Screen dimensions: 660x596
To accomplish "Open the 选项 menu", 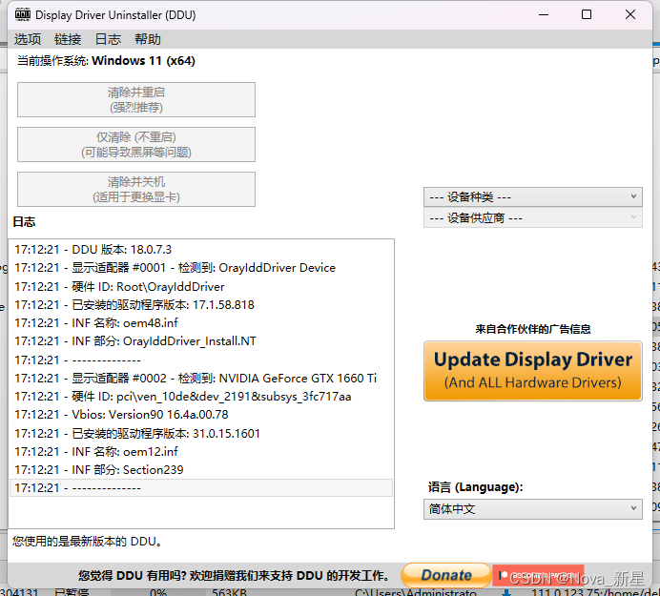I will [28, 39].
